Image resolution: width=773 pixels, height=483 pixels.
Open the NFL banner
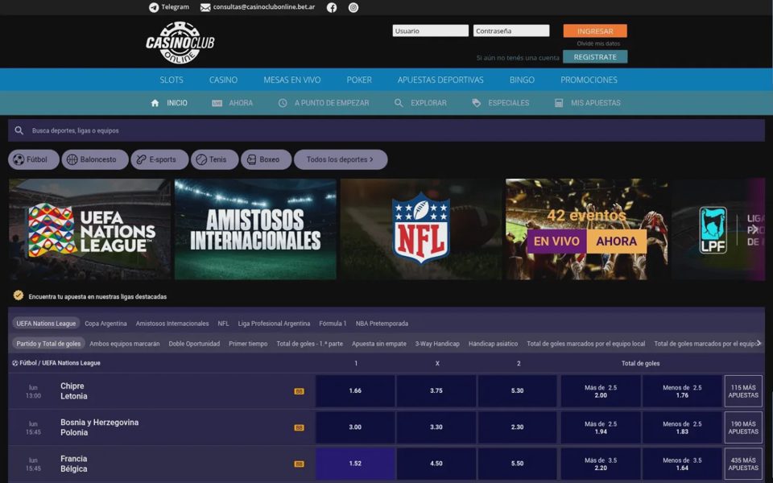pyautogui.click(x=421, y=229)
